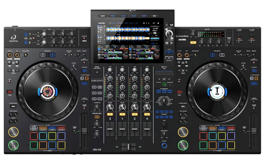Viewport: 268px width, 164px height.
Task: Select left deck HOT CUE pad mode
Action: point(34,128)
